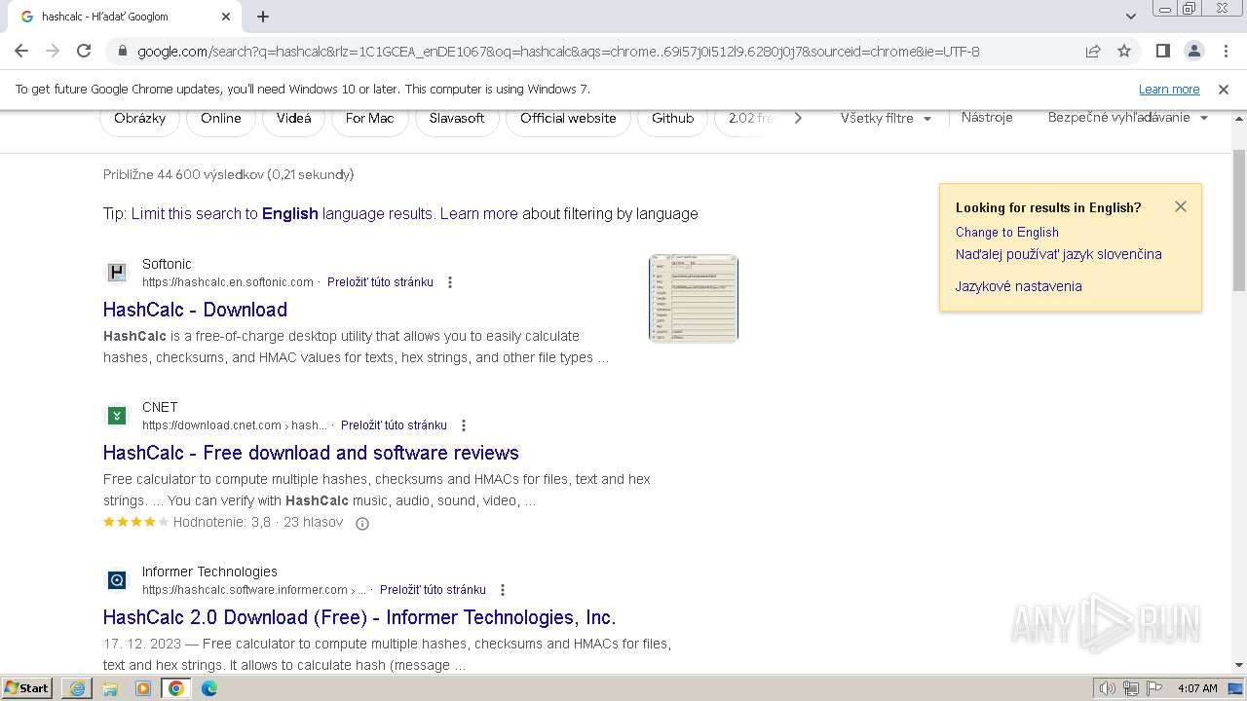The image size is (1247, 701).
Task: Click the scrollbar down arrow
Action: 1239,665
